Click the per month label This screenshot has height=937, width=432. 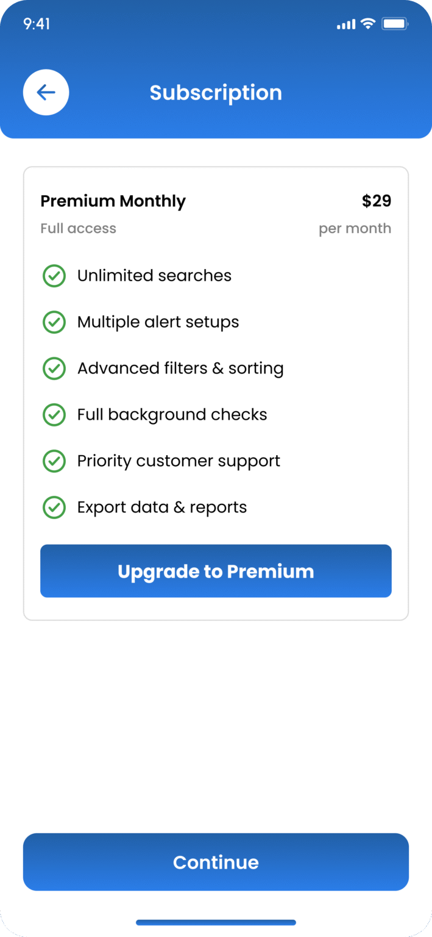pos(355,229)
